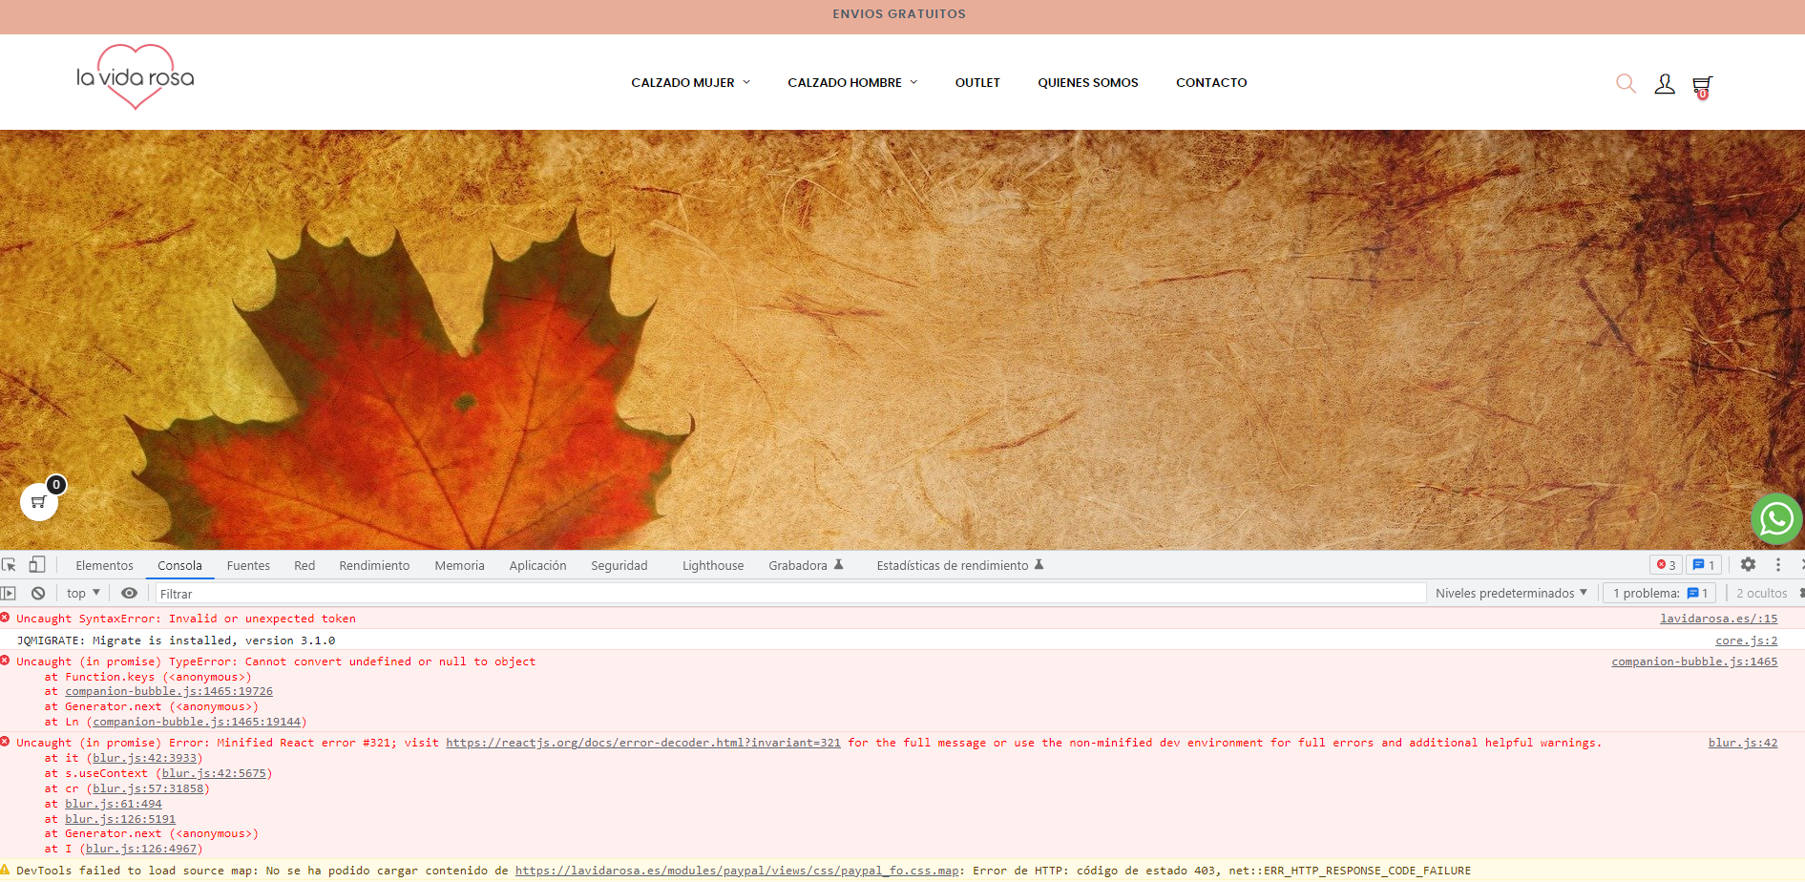The image size is (1805, 882).
Task: Switch to the Fuentes tab
Action: coord(248,565)
